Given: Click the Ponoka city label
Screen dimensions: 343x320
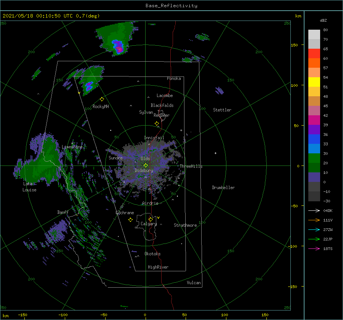Looking at the screenshot, I should click(174, 78).
